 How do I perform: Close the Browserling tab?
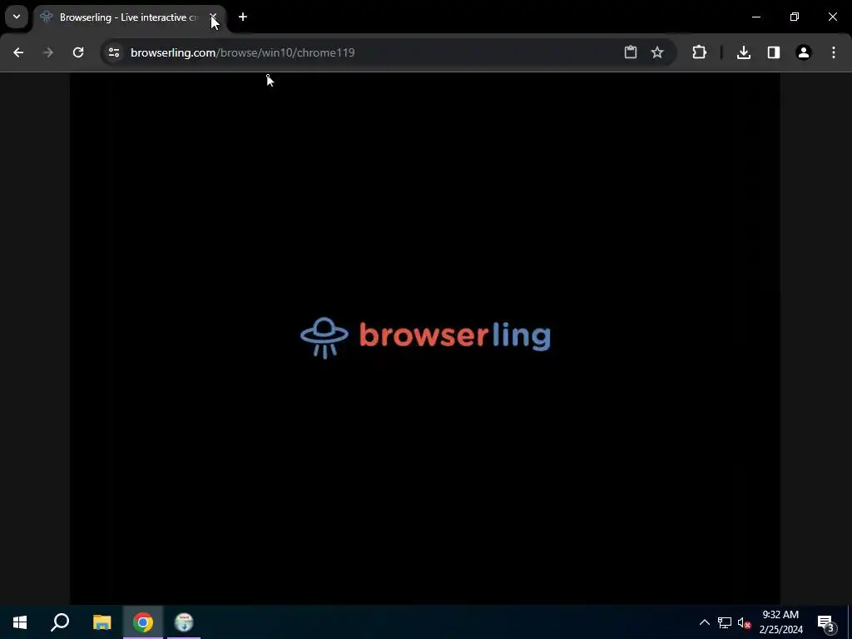(x=213, y=17)
